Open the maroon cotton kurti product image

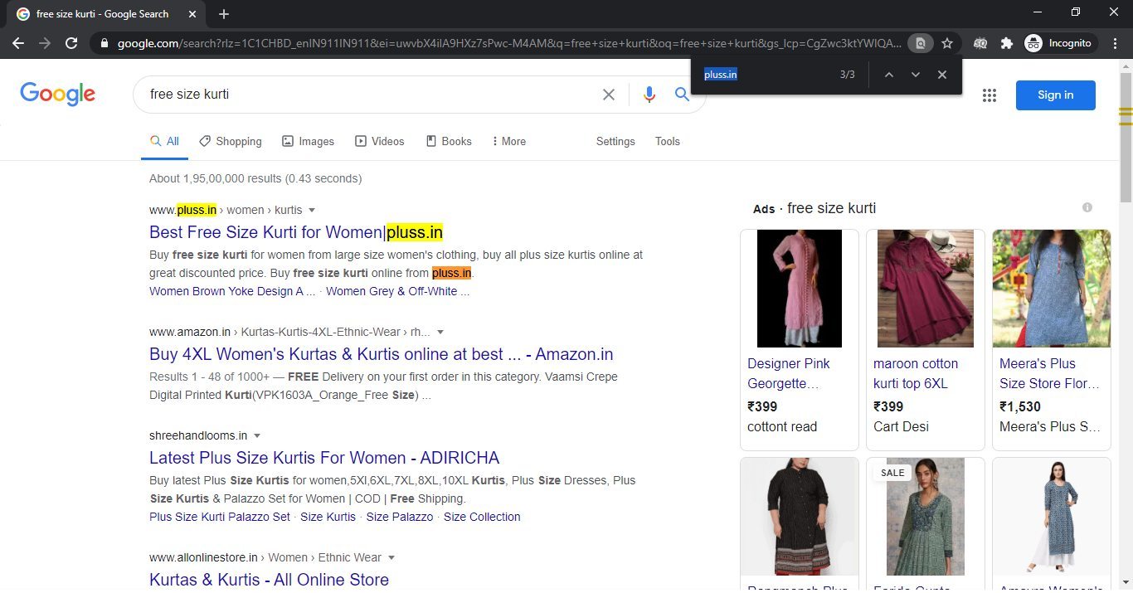925,289
